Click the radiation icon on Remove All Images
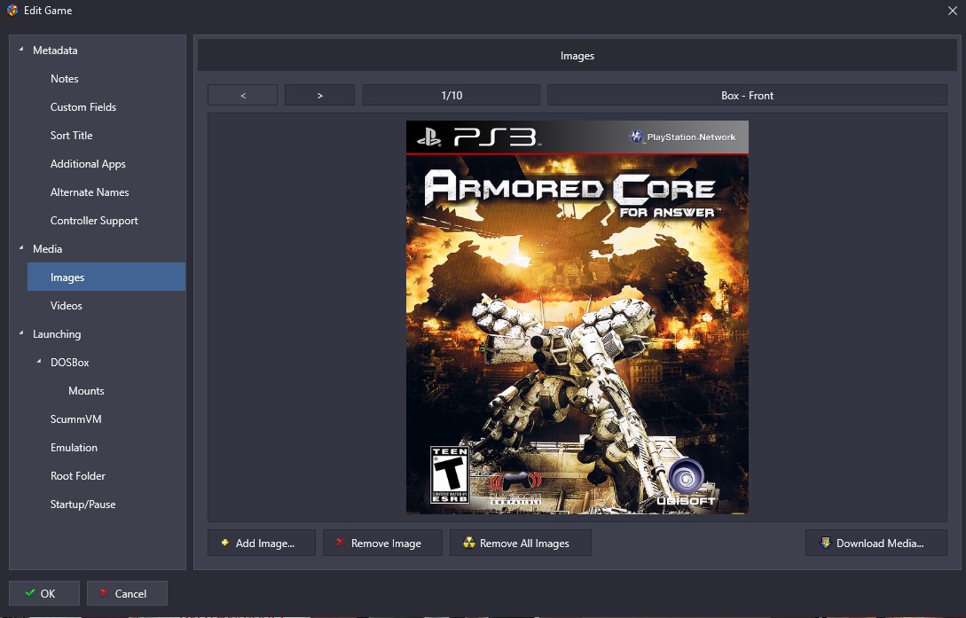This screenshot has width=966, height=618. pyautogui.click(x=469, y=543)
